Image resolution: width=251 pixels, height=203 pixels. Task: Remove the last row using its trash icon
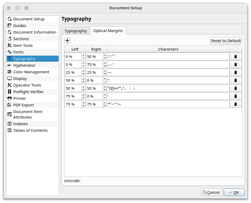(x=235, y=104)
